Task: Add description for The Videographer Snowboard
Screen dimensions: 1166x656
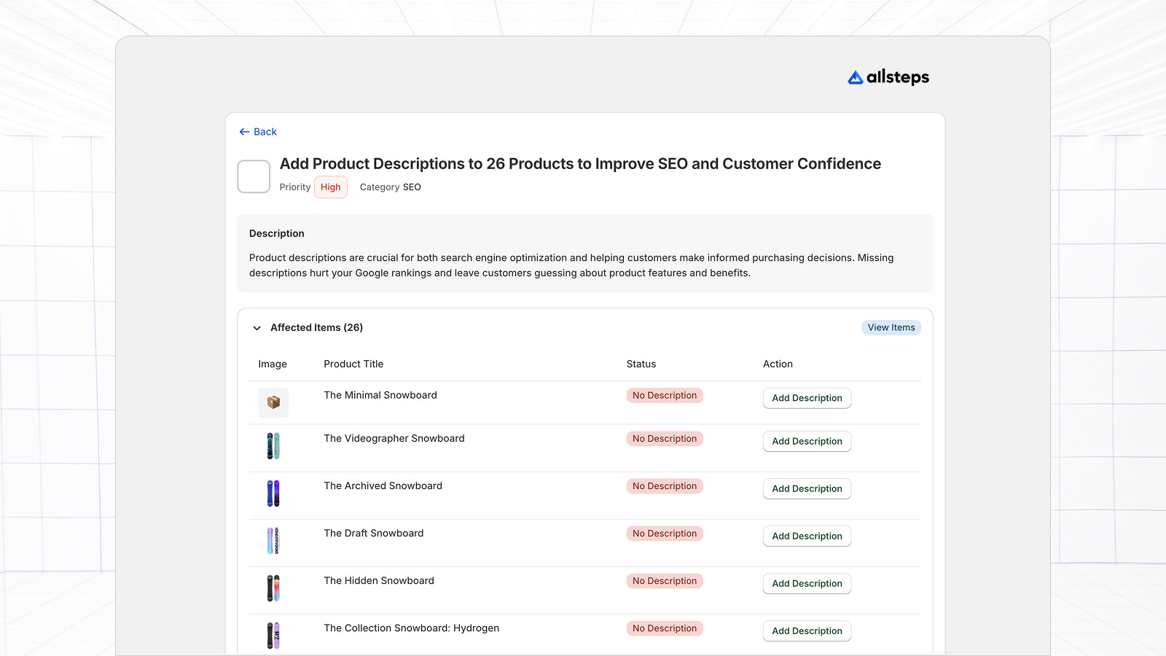Action: pyautogui.click(x=807, y=441)
